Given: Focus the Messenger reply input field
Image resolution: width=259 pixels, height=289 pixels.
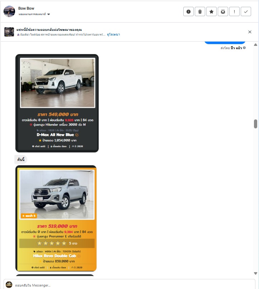Looking at the screenshot, I should [x=129, y=285].
